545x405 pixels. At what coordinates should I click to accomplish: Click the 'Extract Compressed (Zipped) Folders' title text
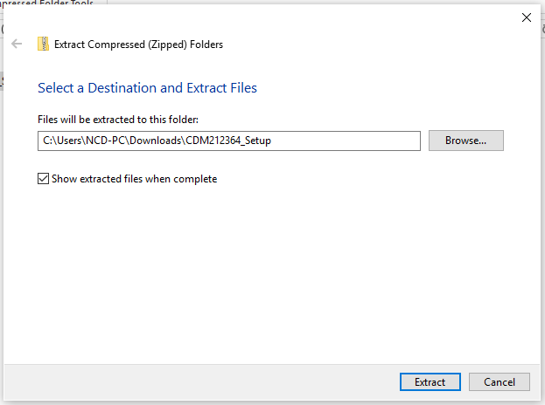point(138,45)
